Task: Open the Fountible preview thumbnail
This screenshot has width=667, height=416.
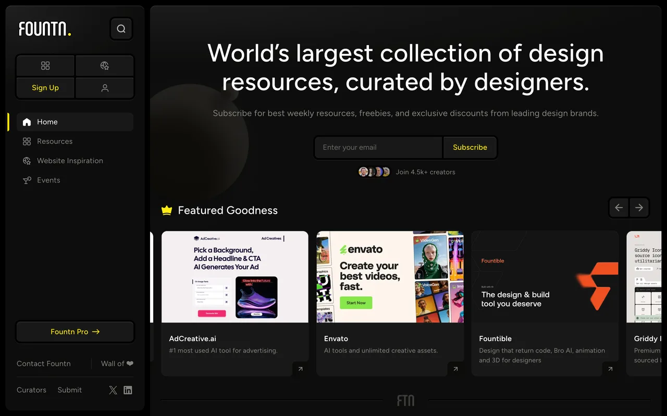Action: tap(545, 277)
